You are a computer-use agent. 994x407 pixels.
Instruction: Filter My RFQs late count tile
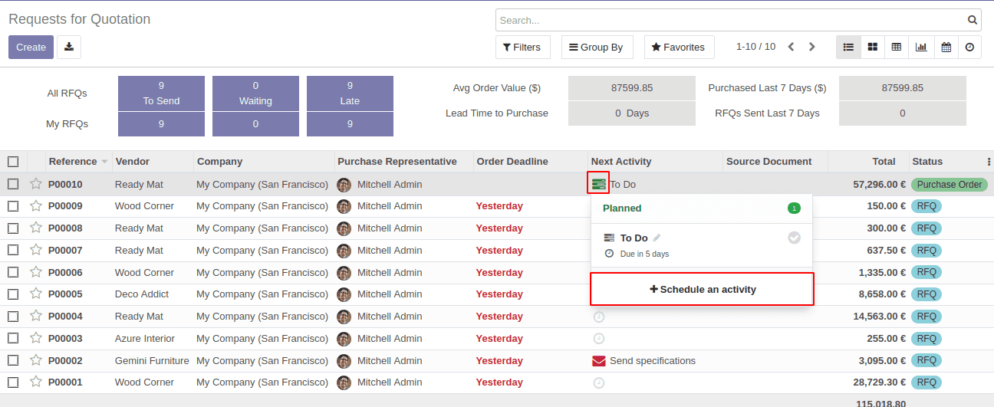click(x=350, y=123)
